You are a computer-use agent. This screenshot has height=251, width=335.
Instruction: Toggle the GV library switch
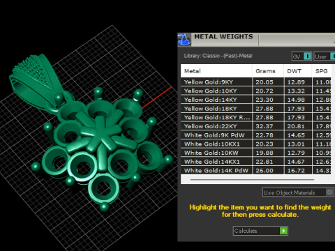tap(307, 56)
